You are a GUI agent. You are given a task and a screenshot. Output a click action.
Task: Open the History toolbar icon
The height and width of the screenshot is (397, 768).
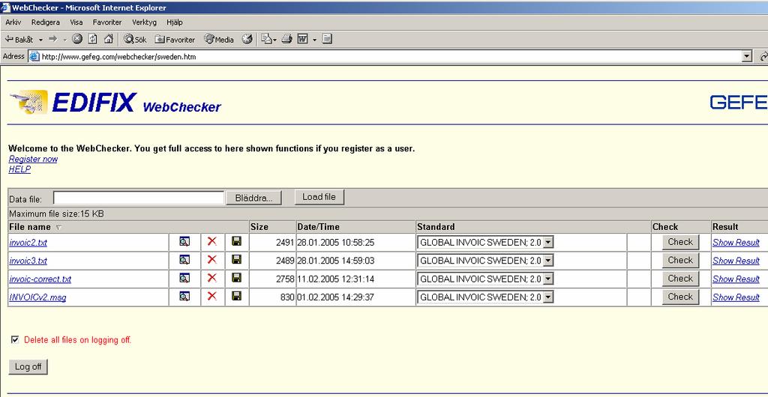click(247, 39)
